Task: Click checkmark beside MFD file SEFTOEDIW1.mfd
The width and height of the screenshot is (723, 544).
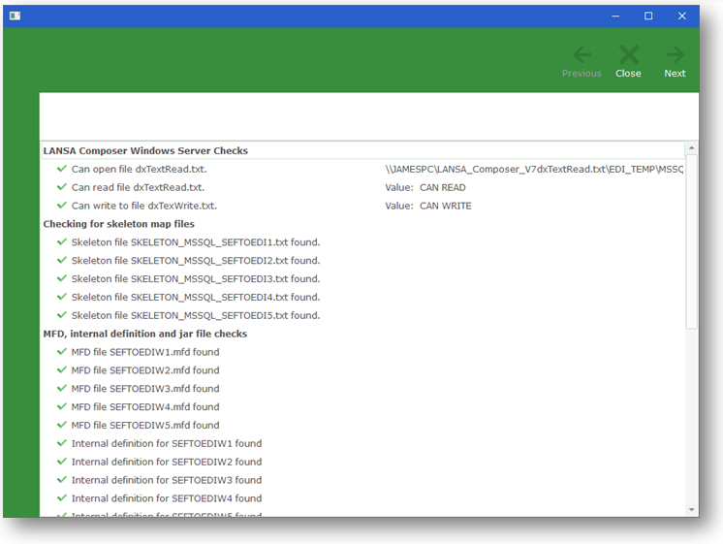Action: 62,352
